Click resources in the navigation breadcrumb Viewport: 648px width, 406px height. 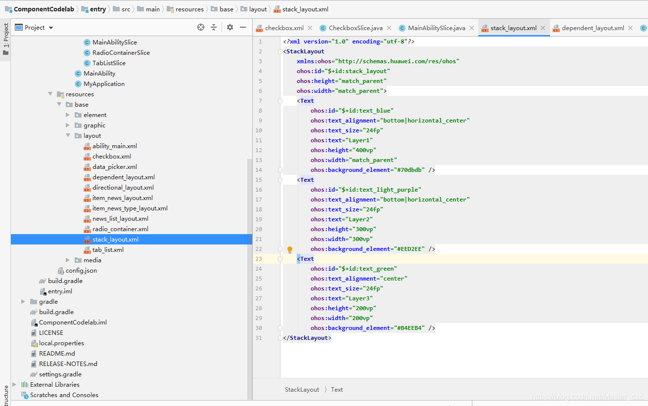(189, 9)
